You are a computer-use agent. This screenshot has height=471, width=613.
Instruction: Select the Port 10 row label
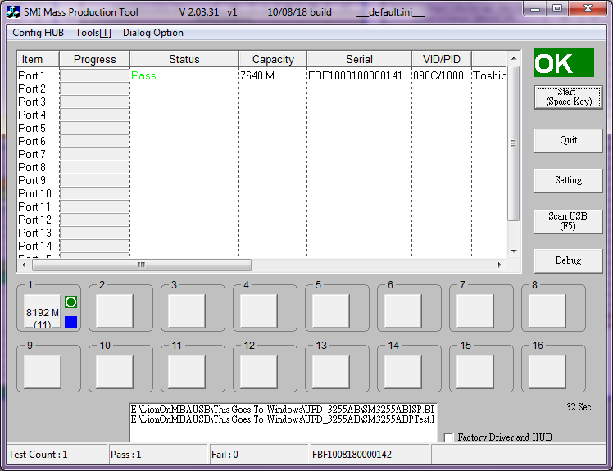click(34, 194)
